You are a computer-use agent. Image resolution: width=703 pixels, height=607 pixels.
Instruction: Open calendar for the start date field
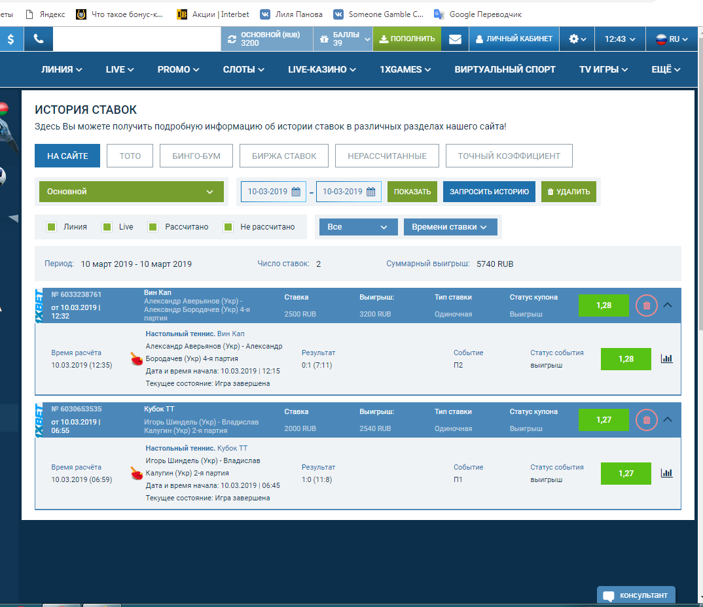296,192
